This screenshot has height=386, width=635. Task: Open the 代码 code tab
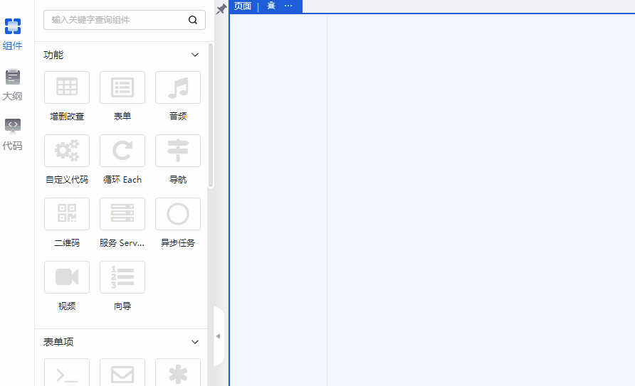coord(13,135)
